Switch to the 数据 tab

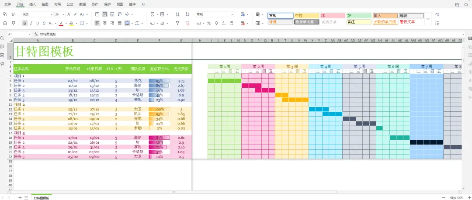(82, 4)
